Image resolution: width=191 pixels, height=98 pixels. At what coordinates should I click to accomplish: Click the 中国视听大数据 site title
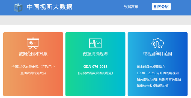pyautogui.click(x=50, y=7)
